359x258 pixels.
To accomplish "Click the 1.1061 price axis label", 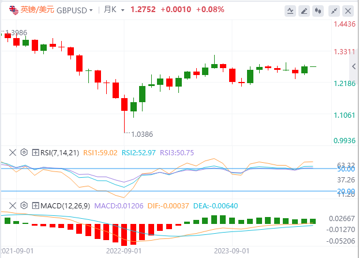I will pos(345,115).
